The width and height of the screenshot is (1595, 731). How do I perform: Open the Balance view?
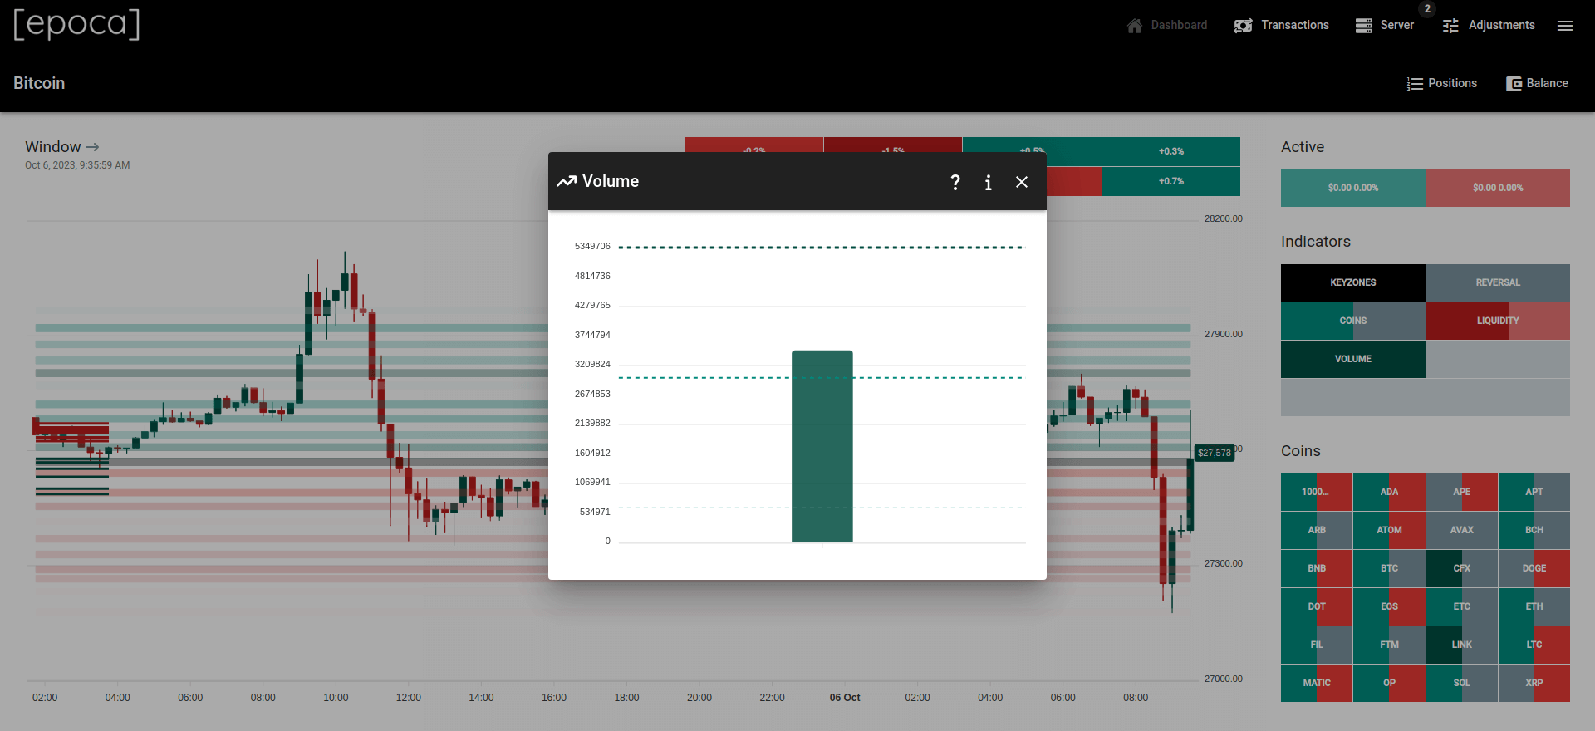(x=1537, y=84)
